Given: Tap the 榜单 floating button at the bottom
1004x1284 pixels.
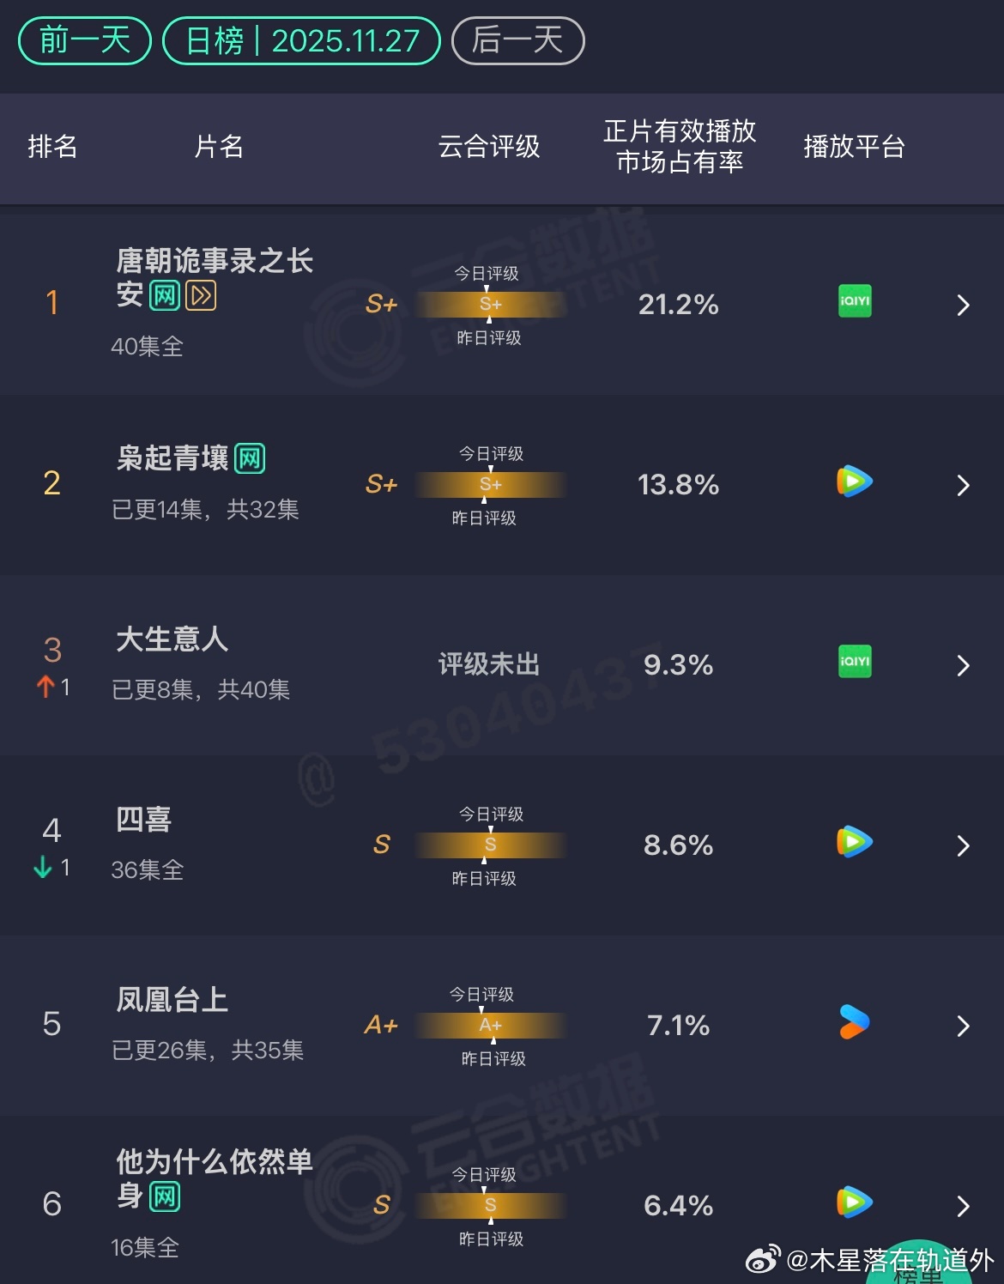Looking at the screenshot, I should tap(918, 1266).
